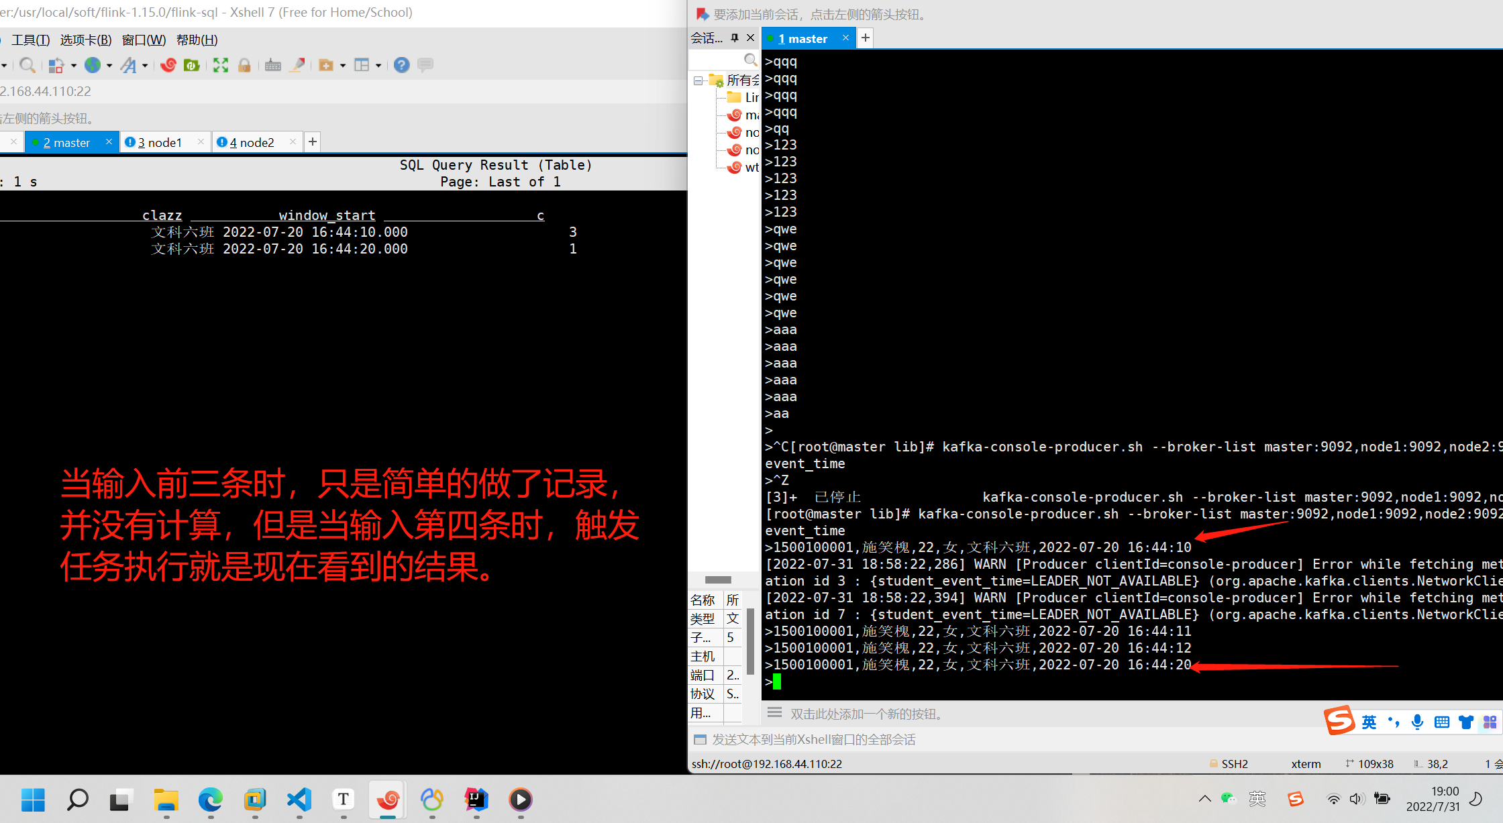
Task: Switch to the 4 node2 tab
Action: point(252,142)
